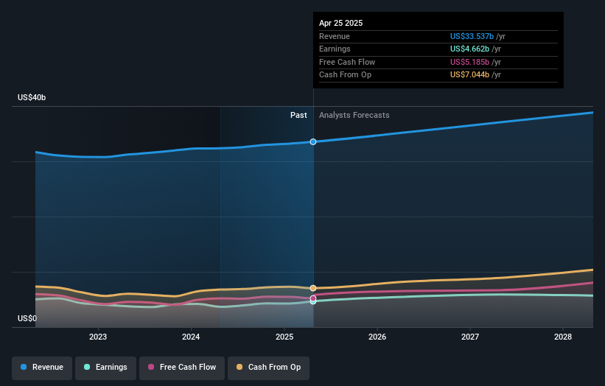Click the teal Earnings legend dot
Image resolution: width=605 pixels, height=386 pixels.
click(x=87, y=367)
